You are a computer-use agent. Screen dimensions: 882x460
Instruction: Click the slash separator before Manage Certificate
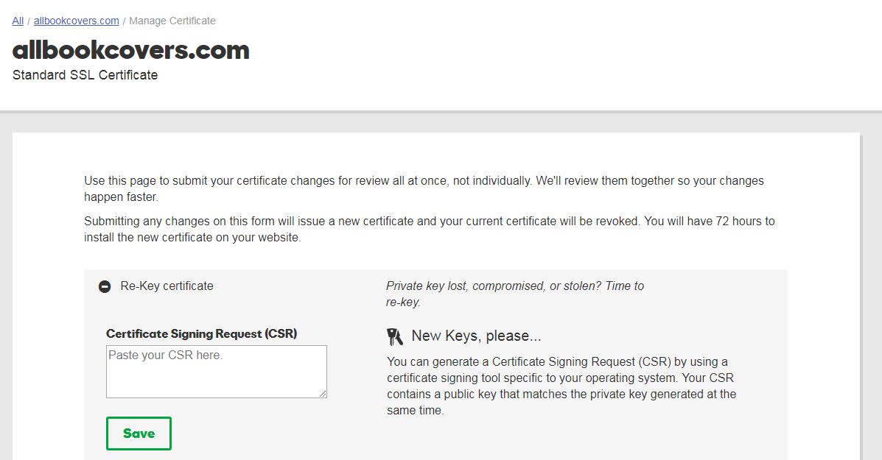pos(124,21)
